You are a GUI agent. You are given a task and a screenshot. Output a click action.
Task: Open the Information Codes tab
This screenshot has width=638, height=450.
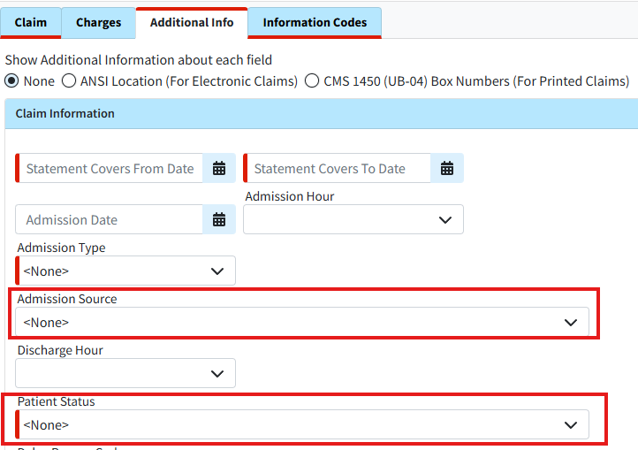click(315, 23)
